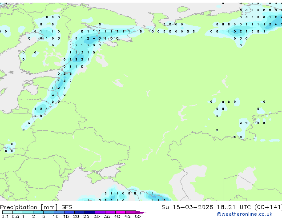Screen dimensions: 282x218
Task: Click the 'Su 15-03-2026 18..21 UTC' date label
Action: pyautogui.click(x=206, y=207)
